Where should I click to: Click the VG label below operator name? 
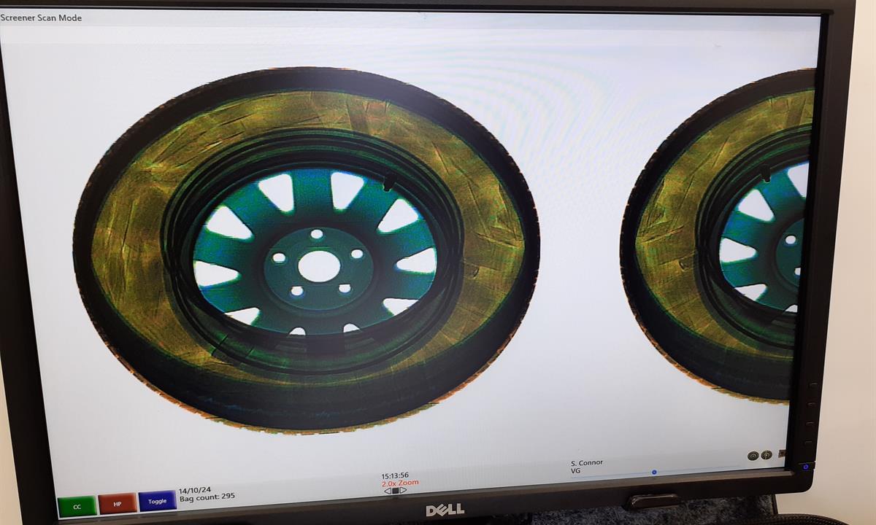tap(576, 471)
